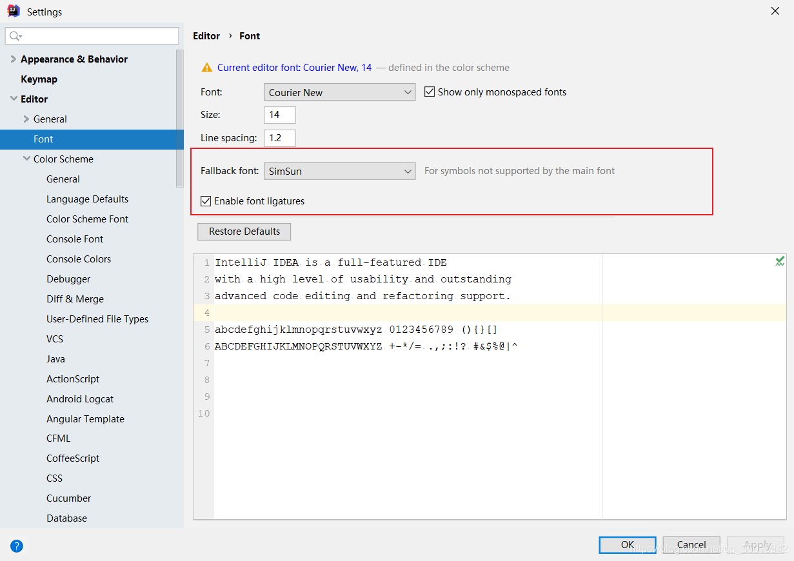Open Diff & Merge settings
The width and height of the screenshot is (794, 561).
pos(75,299)
